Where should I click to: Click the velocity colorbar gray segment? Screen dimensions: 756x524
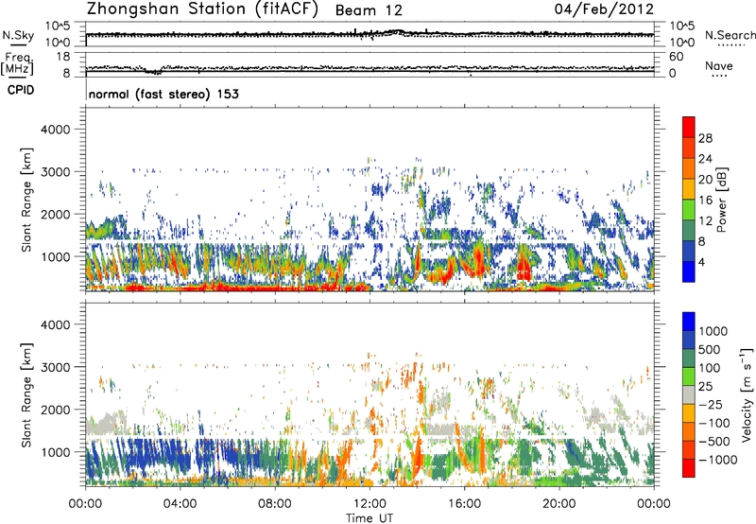(689, 395)
